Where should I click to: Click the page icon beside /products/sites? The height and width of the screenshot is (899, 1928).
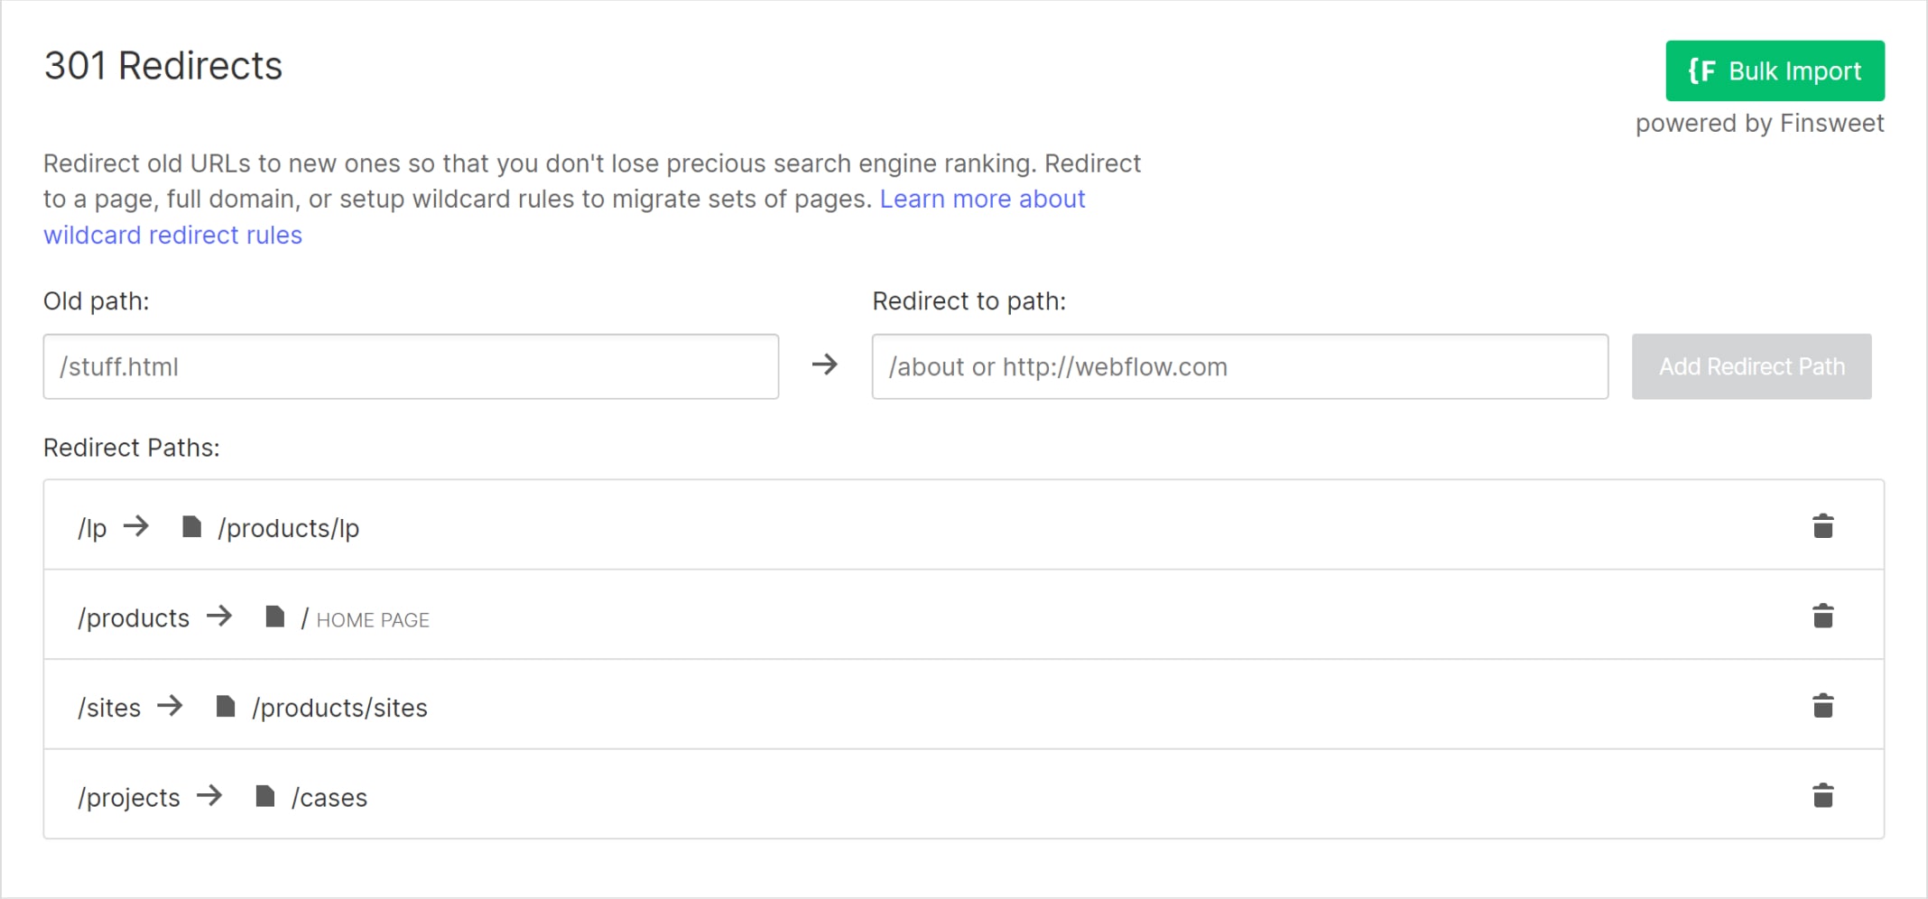[x=226, y=706]
